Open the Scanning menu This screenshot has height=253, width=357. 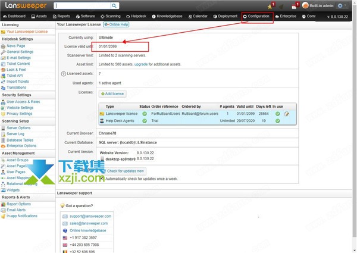(x=111, y=16)
